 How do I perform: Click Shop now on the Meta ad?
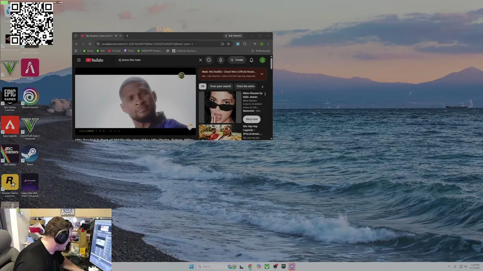click(252, 119)
